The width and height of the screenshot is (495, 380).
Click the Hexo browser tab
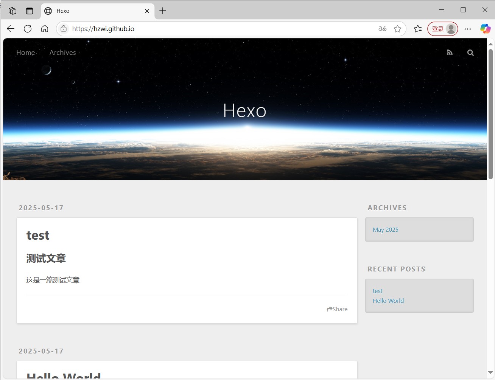tap(97, 11)
